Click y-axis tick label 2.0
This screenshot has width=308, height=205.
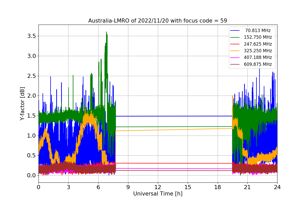[31, 96]
